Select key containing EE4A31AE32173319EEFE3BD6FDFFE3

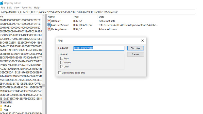pyautogui.click(x=21, y=84)
